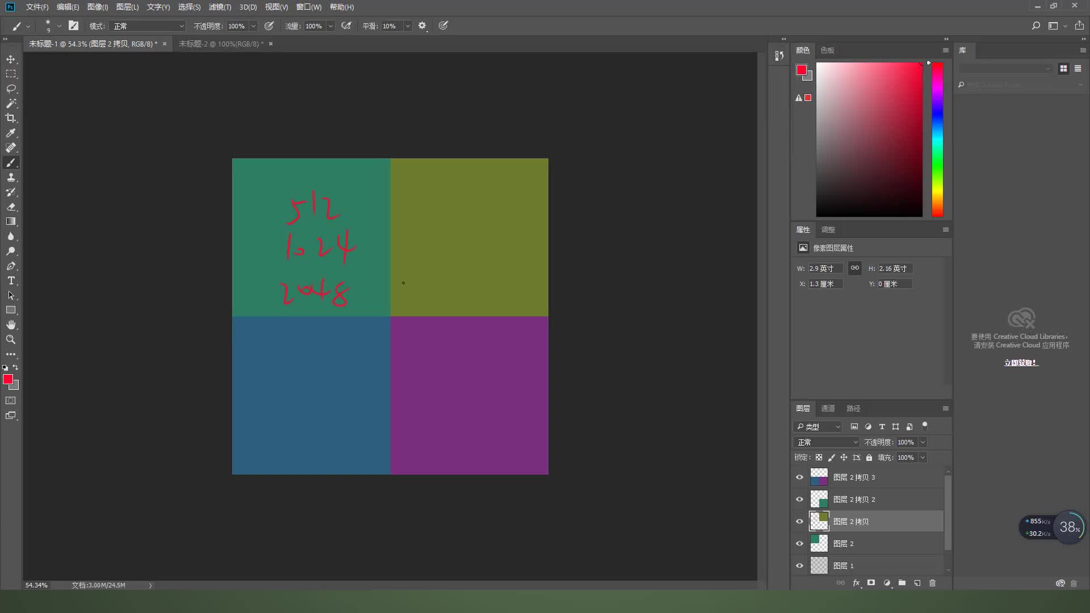Hide layer 图层 2 拷贝 2
Viewport: 1090px width, 613px height.
[x=800, y=499]
